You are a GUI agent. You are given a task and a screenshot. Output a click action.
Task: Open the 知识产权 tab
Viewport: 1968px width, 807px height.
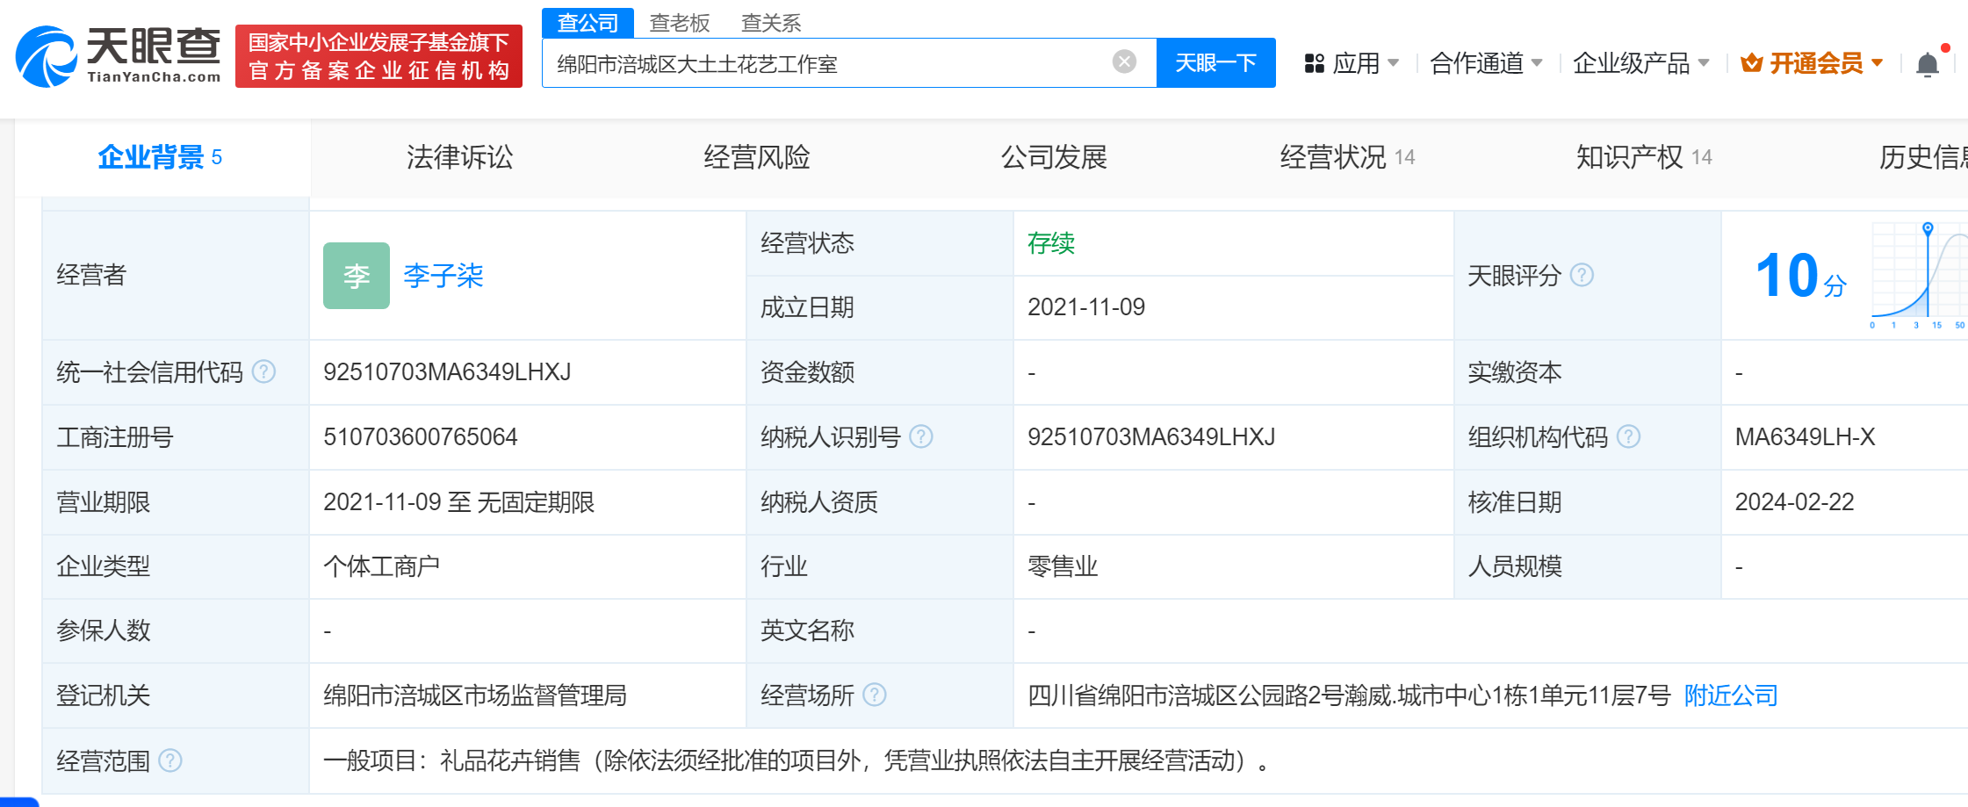tap(1630, 157)
